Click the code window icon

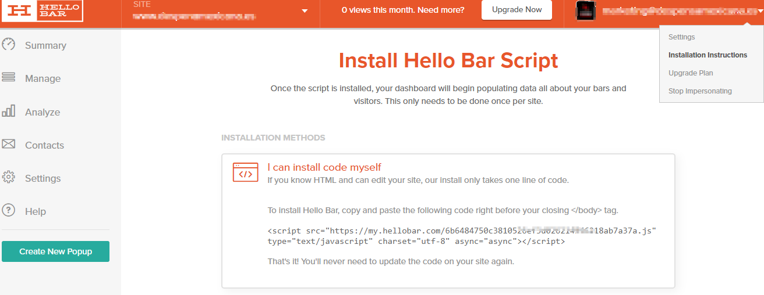245,172
